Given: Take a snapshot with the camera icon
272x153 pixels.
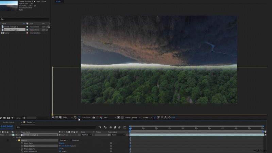Looking at the screenshot, I should click(94, 117).
